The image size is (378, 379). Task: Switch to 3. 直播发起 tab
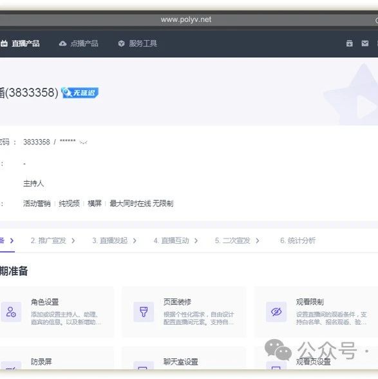point(110,240)
